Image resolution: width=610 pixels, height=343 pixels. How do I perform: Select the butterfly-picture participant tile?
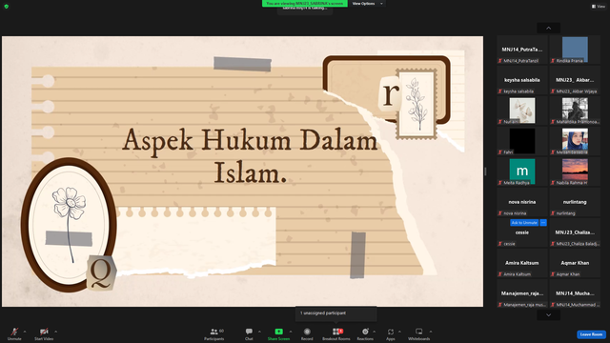coord(522,111)
